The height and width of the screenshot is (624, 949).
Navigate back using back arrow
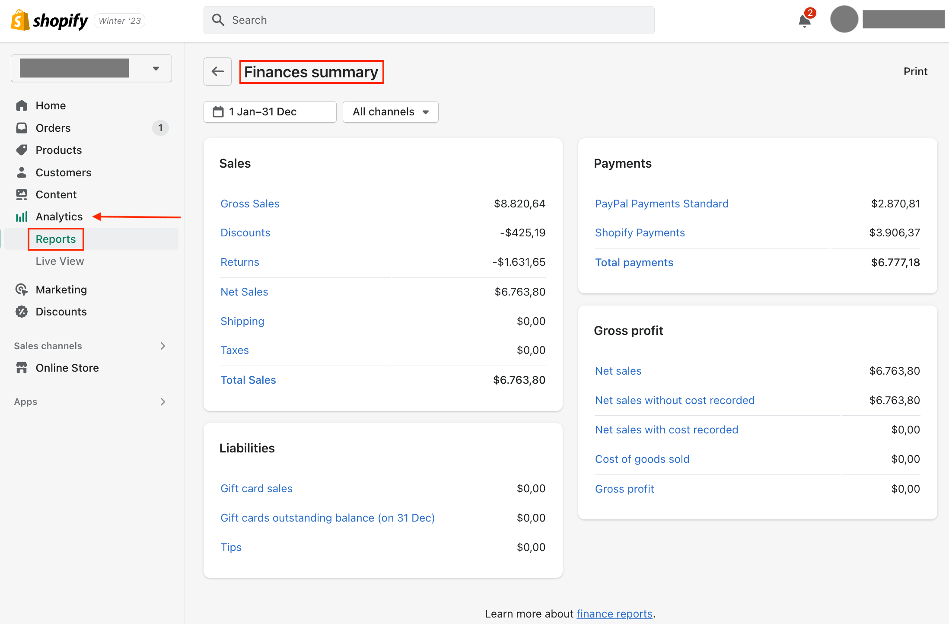coord(217,71)
